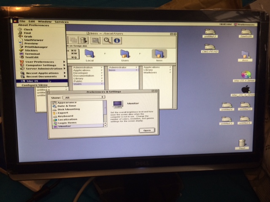Select Appearance in the preferences list
This screenshot has height=202, width=270.
pyautogui.click(x=67, y=103)
